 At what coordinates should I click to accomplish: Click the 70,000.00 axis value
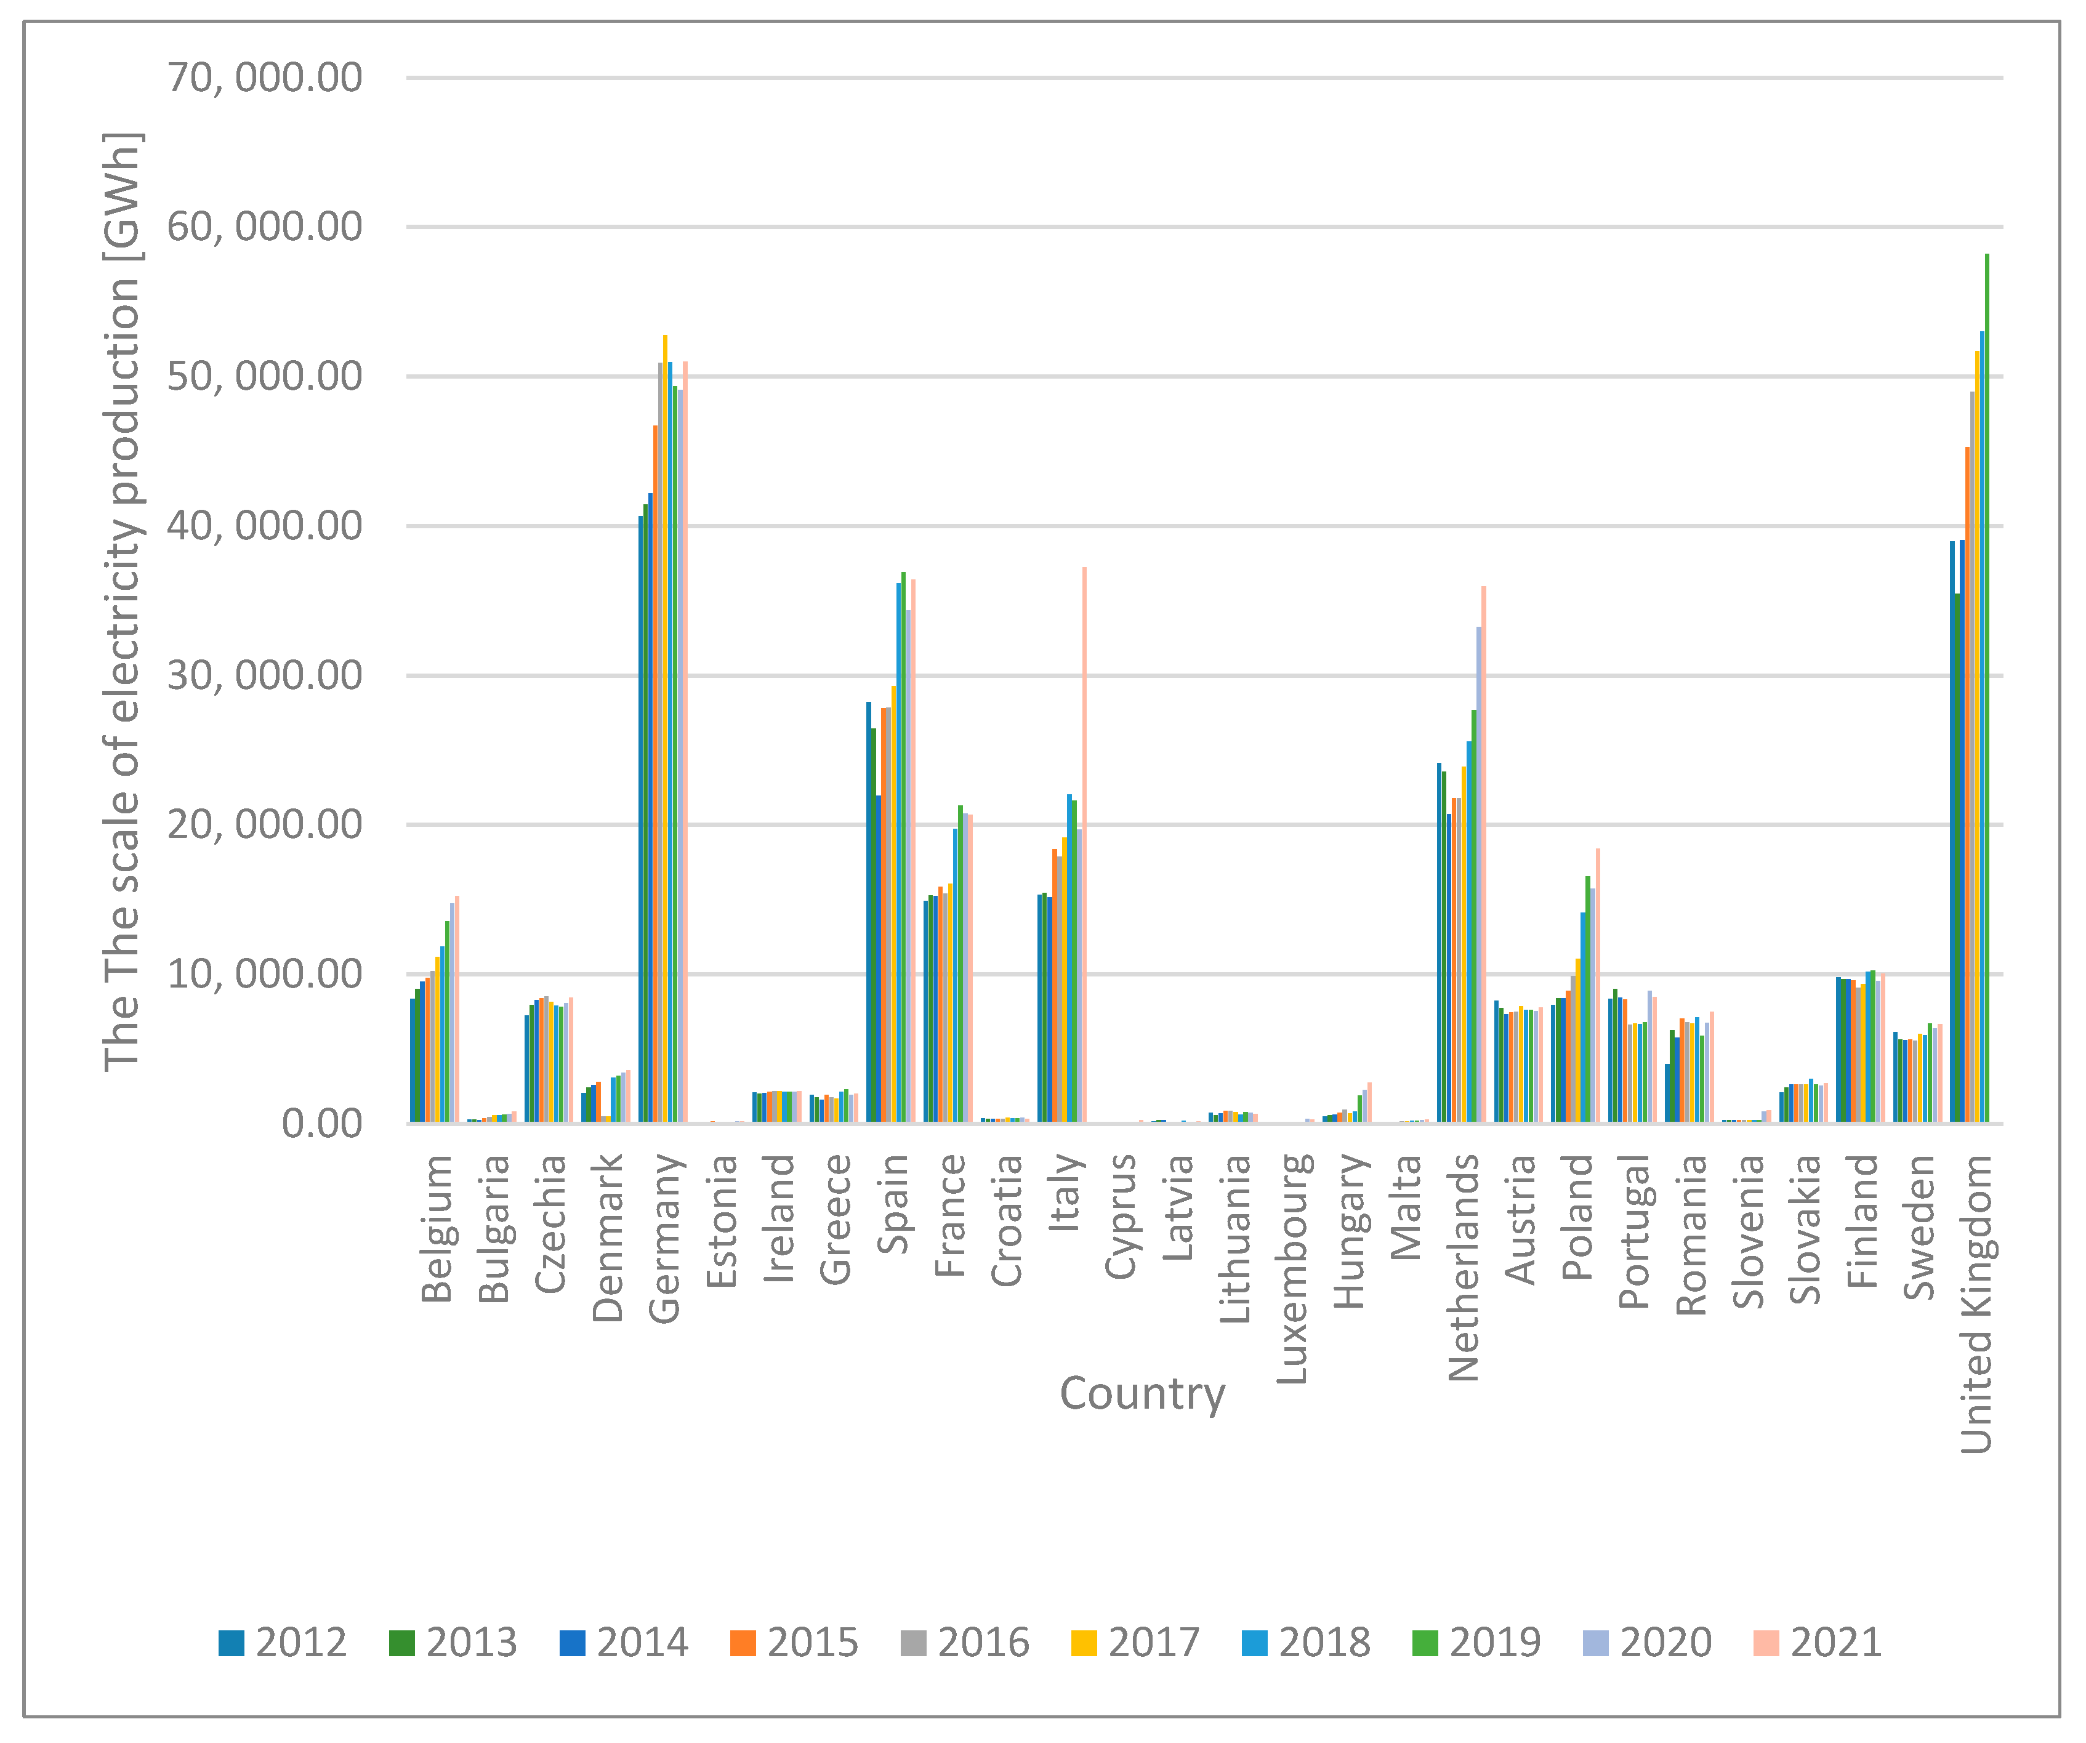coord(264,78)
